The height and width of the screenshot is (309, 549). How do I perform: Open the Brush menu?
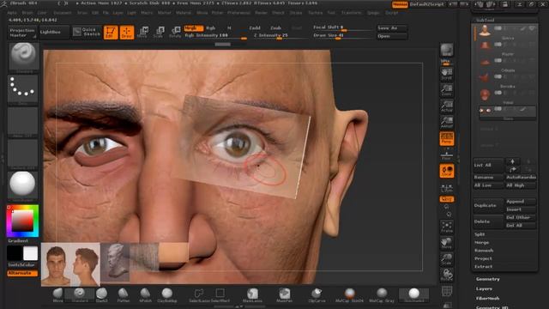27,13
